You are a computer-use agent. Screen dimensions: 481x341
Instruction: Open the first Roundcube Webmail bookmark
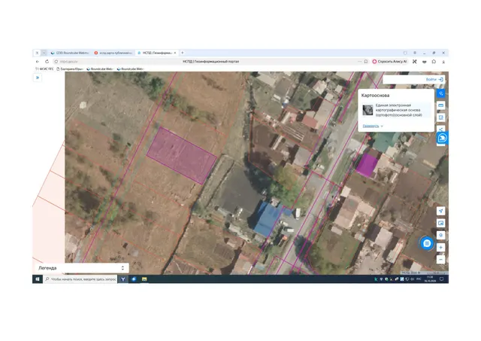tap(100, 69)
